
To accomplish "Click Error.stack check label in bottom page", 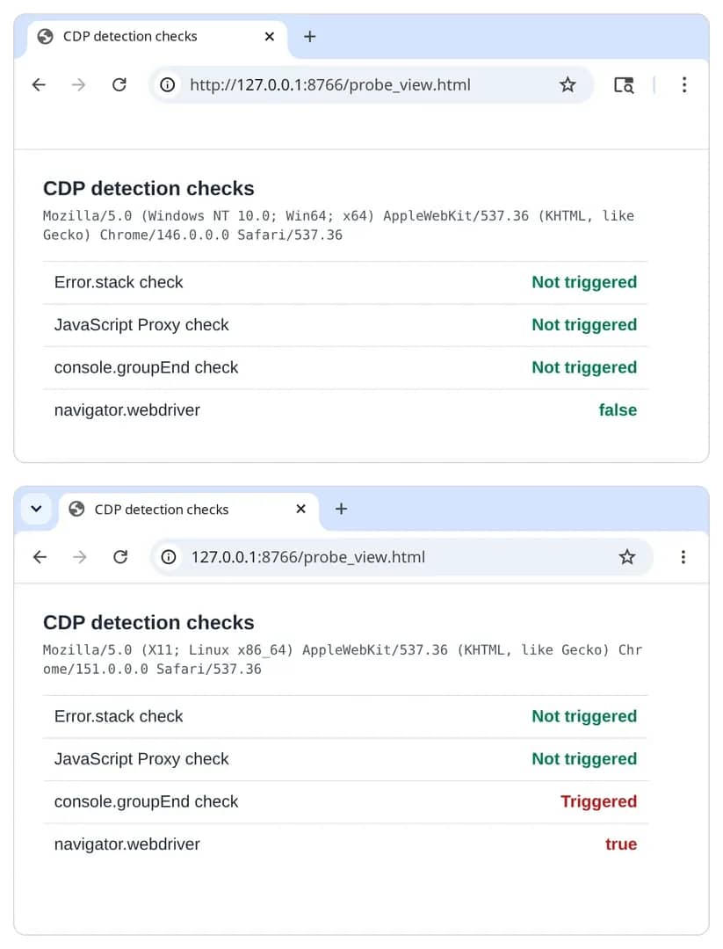I will pyautogui.click(x=119, y=716).
